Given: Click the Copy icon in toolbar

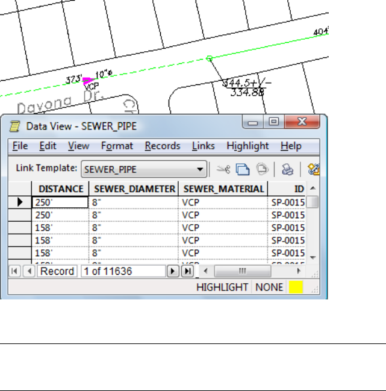Looking at the screenshot, I should click(x=242, y=169).
